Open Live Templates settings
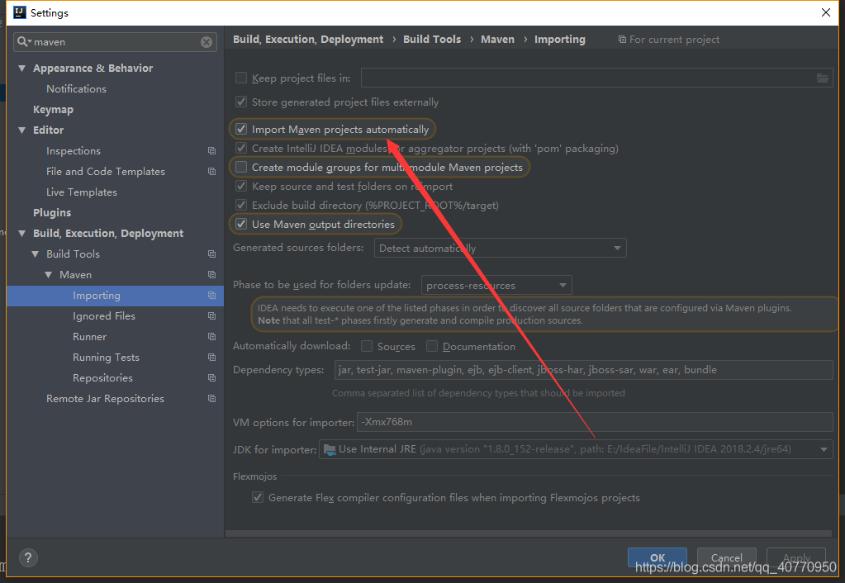This screenshot has height=583, width=845. click(x=82, y=192)
